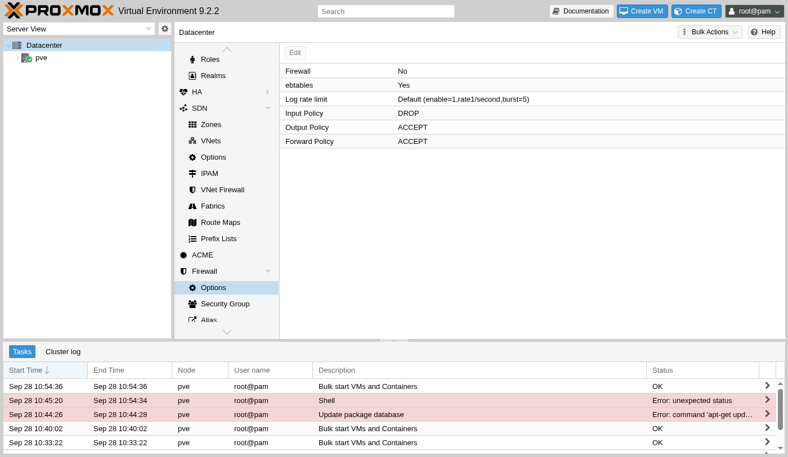Select Forward Policy ACCEPT row

point(532,141)
